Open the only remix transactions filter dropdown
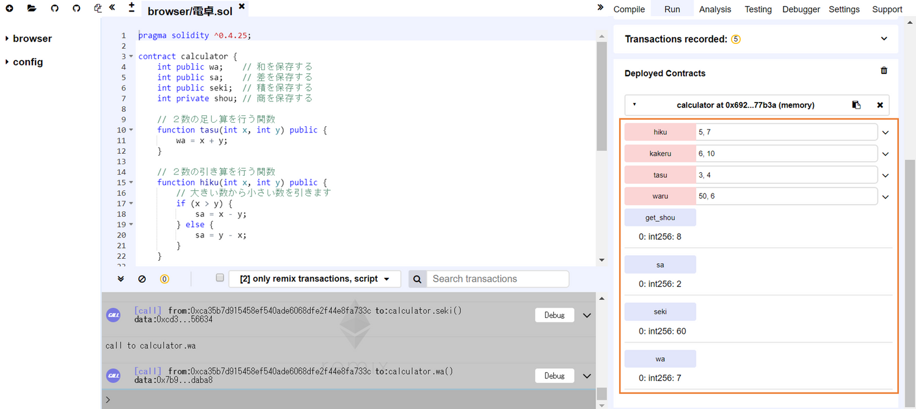Image resolution: width=916 pixels, height=409 pixels. coord(314,279)
